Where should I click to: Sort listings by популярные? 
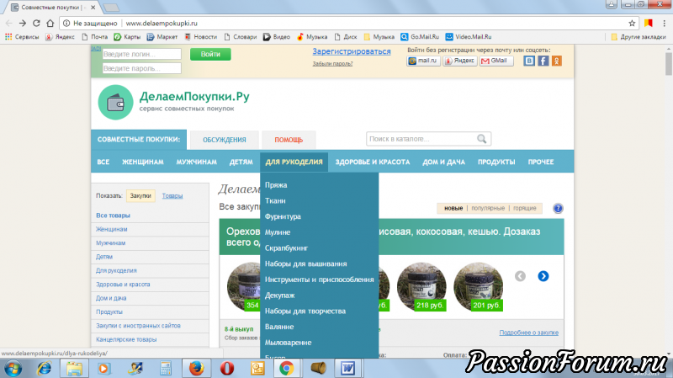point(488,208)
